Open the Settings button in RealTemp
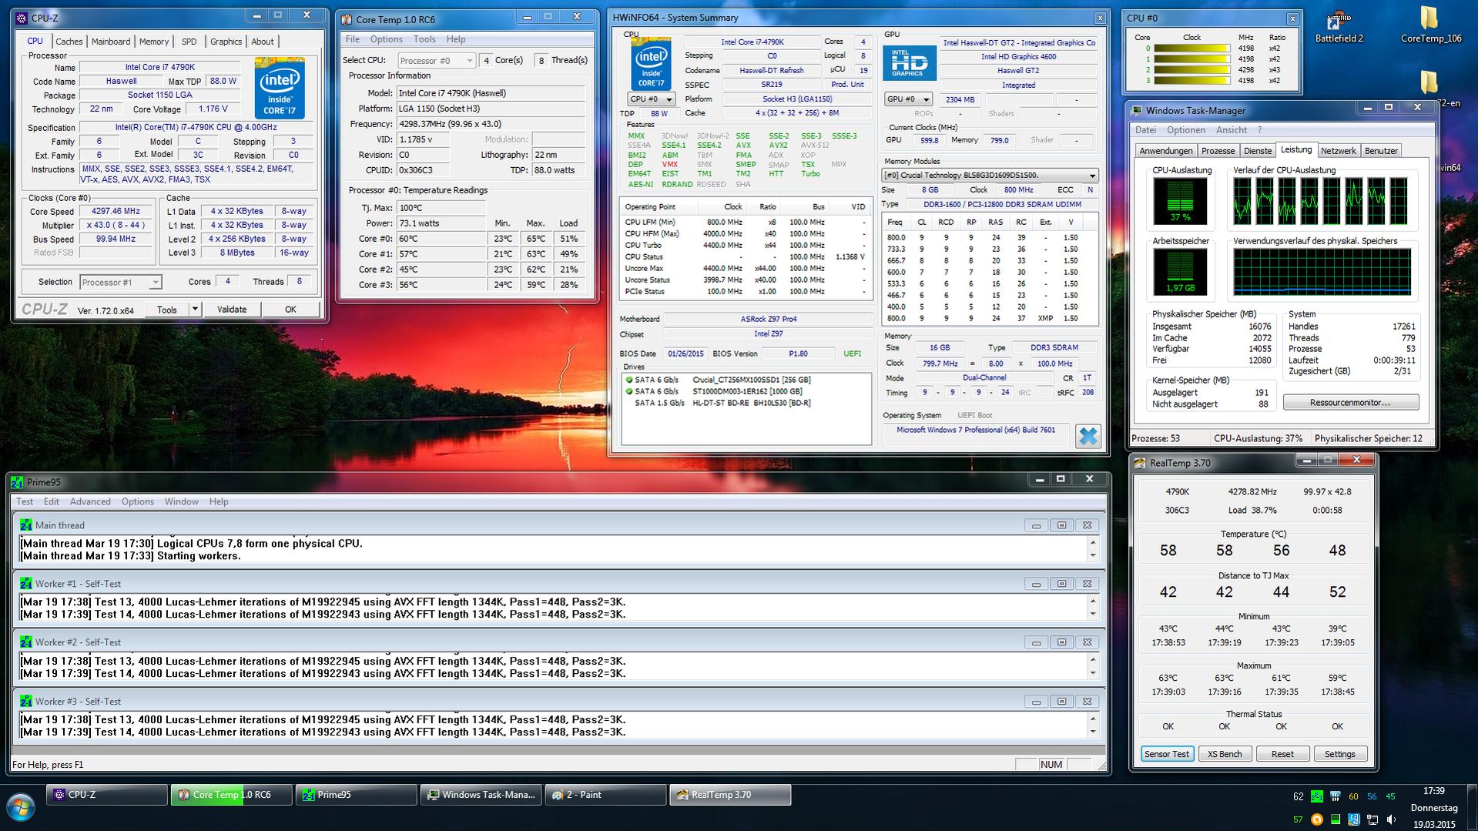1478x831 pixels. pyautogui.click(x=1340, y=754)
